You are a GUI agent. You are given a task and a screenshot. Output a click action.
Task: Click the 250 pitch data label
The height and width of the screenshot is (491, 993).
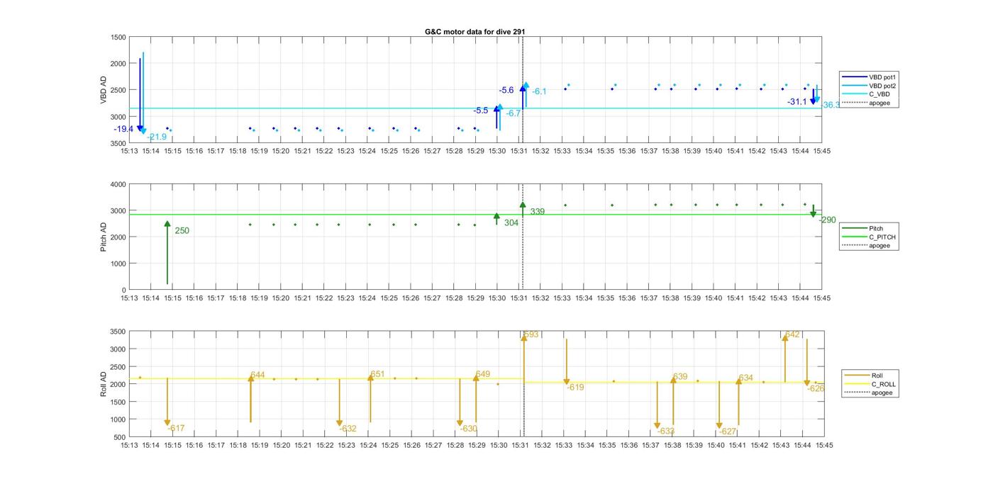[182, 231]
